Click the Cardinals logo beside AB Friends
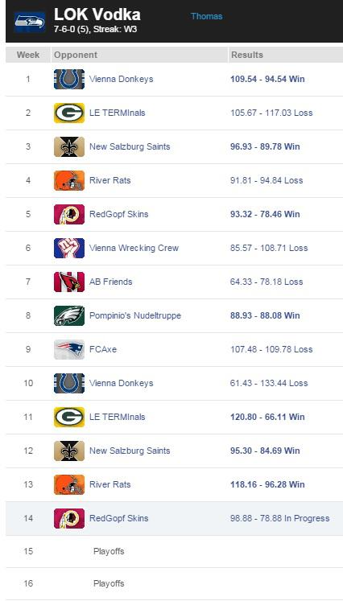 (69, 282)
